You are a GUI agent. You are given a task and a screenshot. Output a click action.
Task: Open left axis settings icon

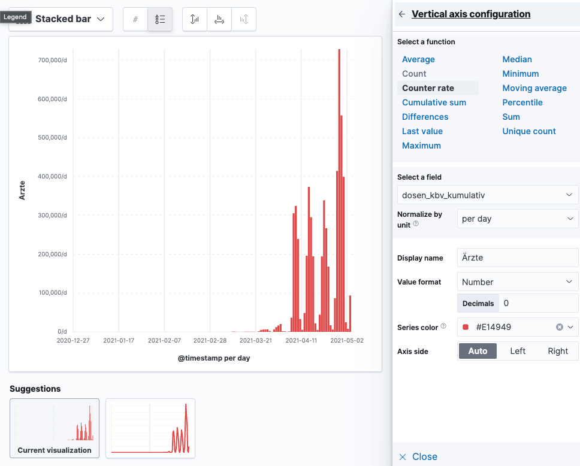pos(195,19)
